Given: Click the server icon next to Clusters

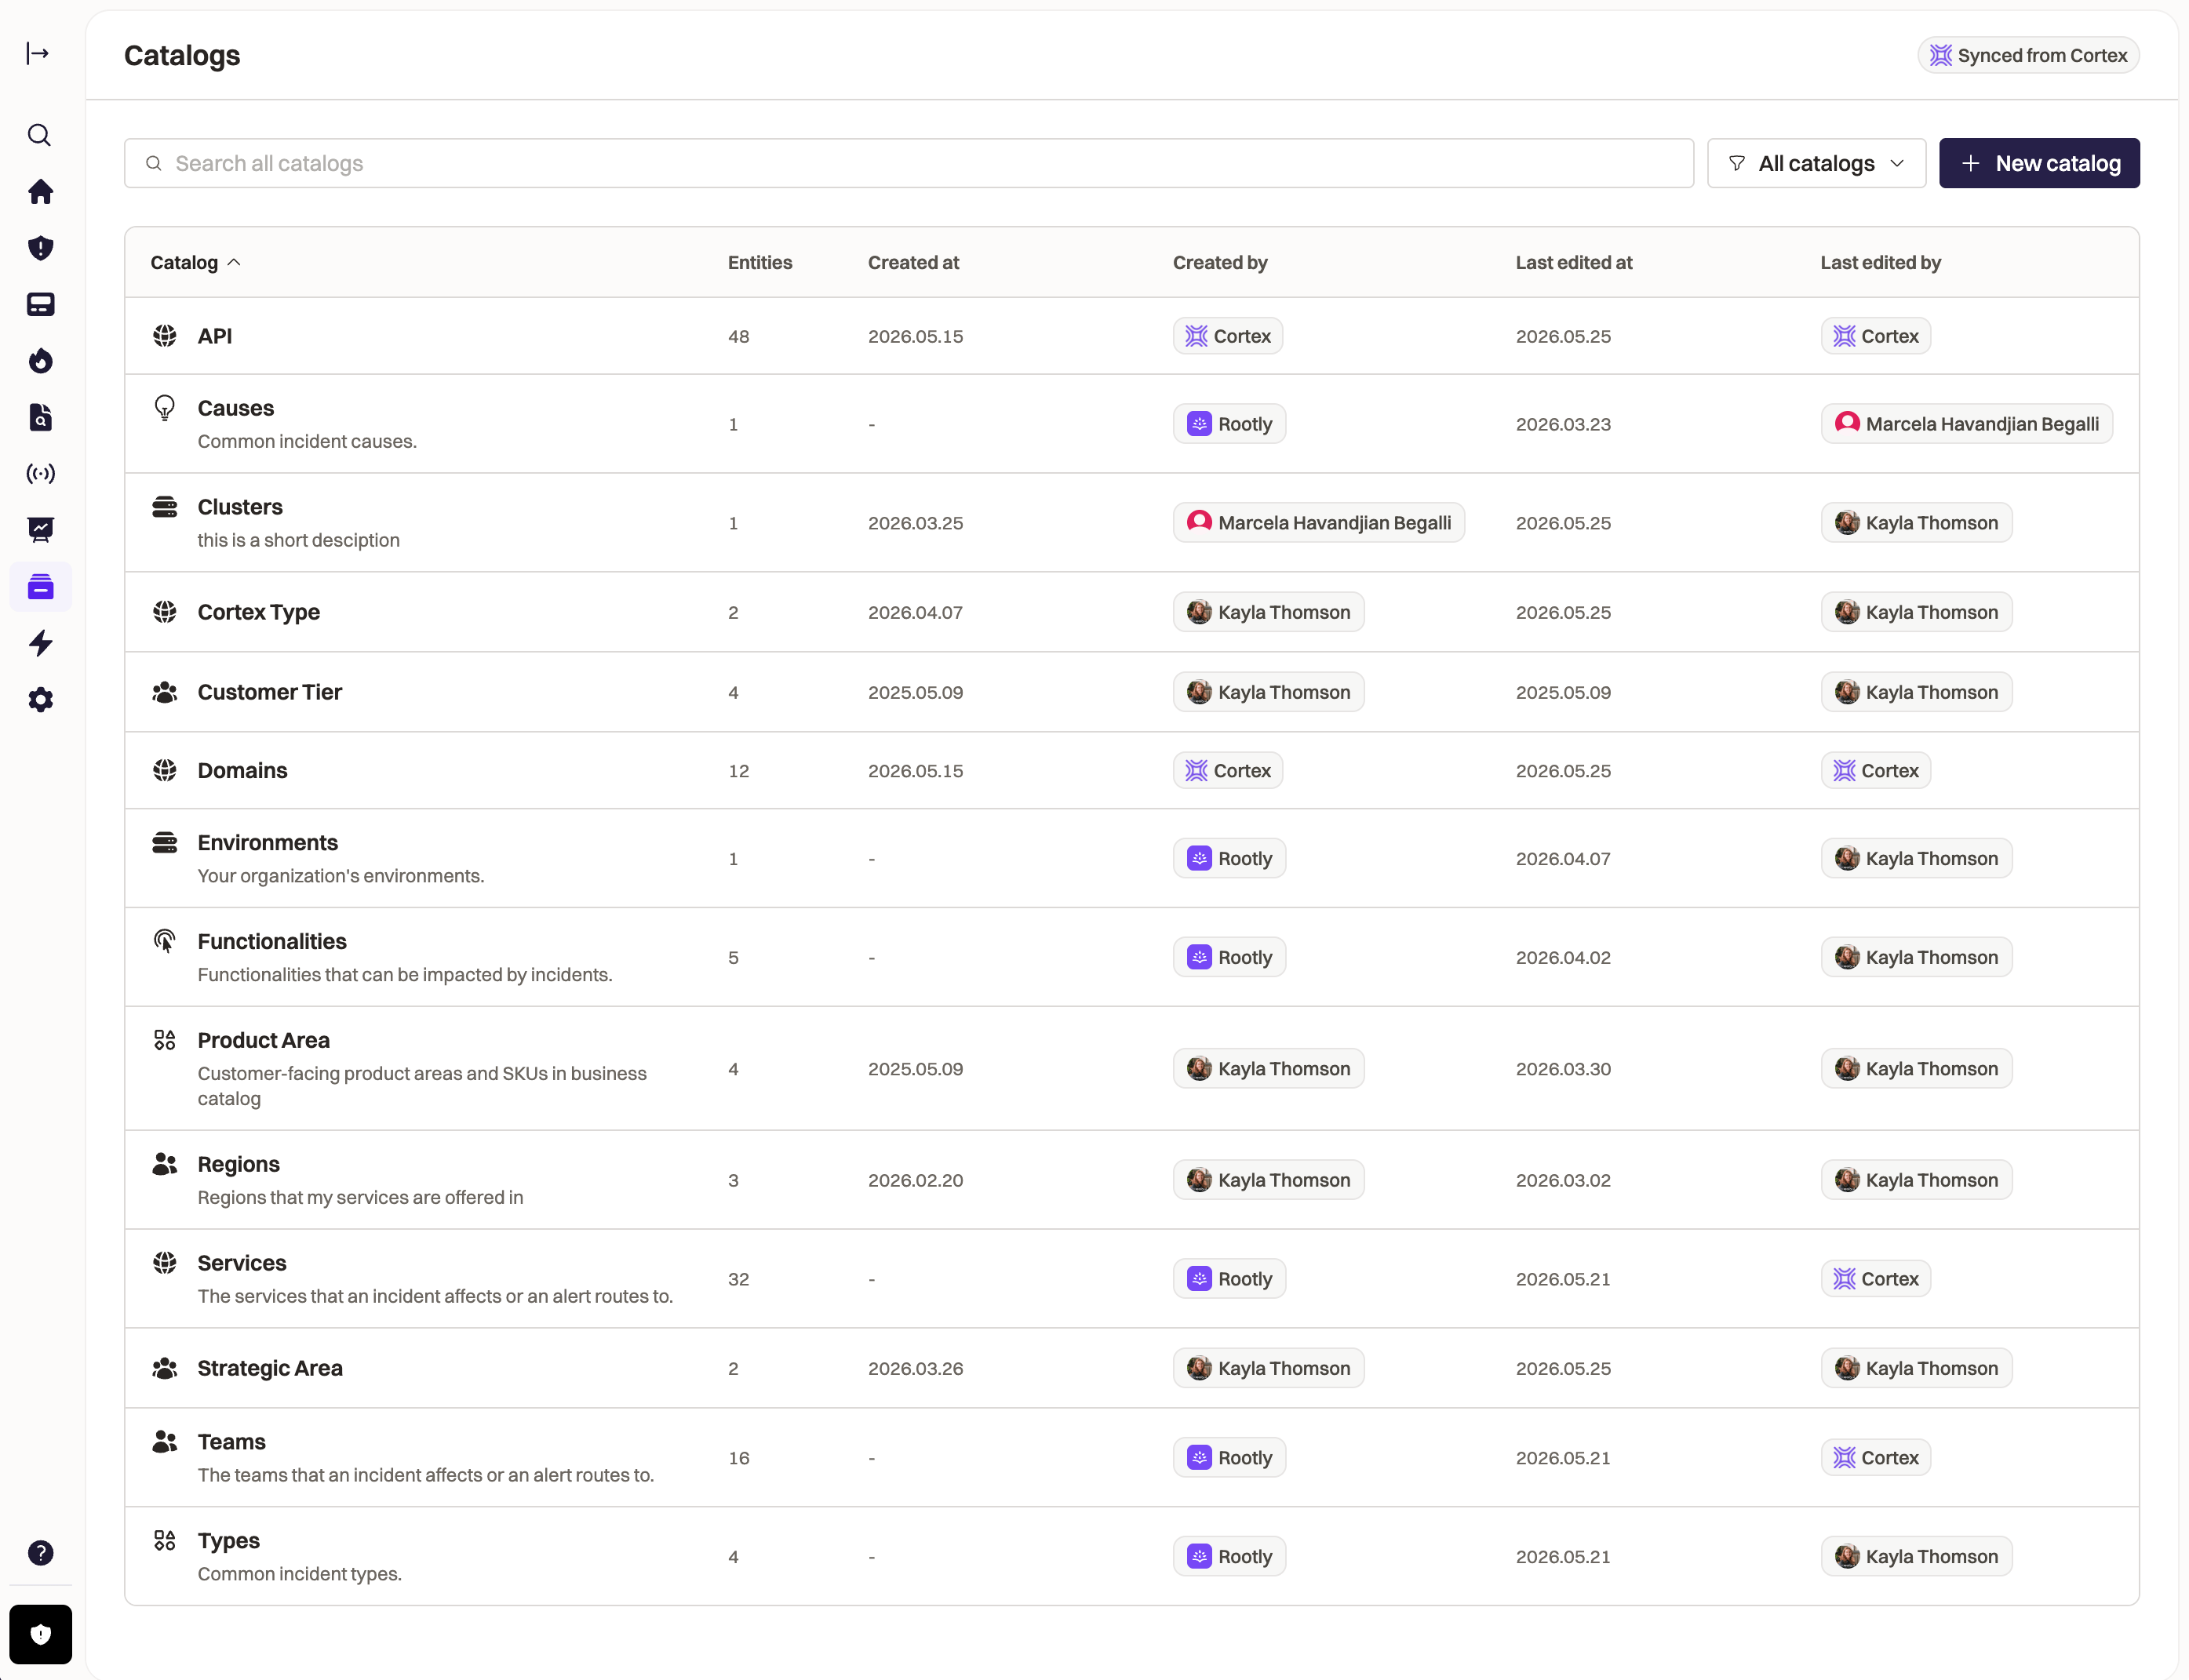Looking at the screenshot, I should click(x=165, y=507).
